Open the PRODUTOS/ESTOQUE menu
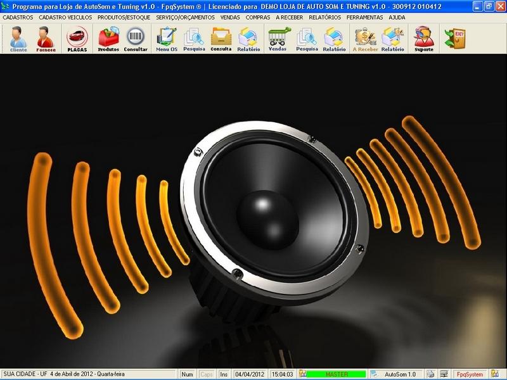 point(124,18)
